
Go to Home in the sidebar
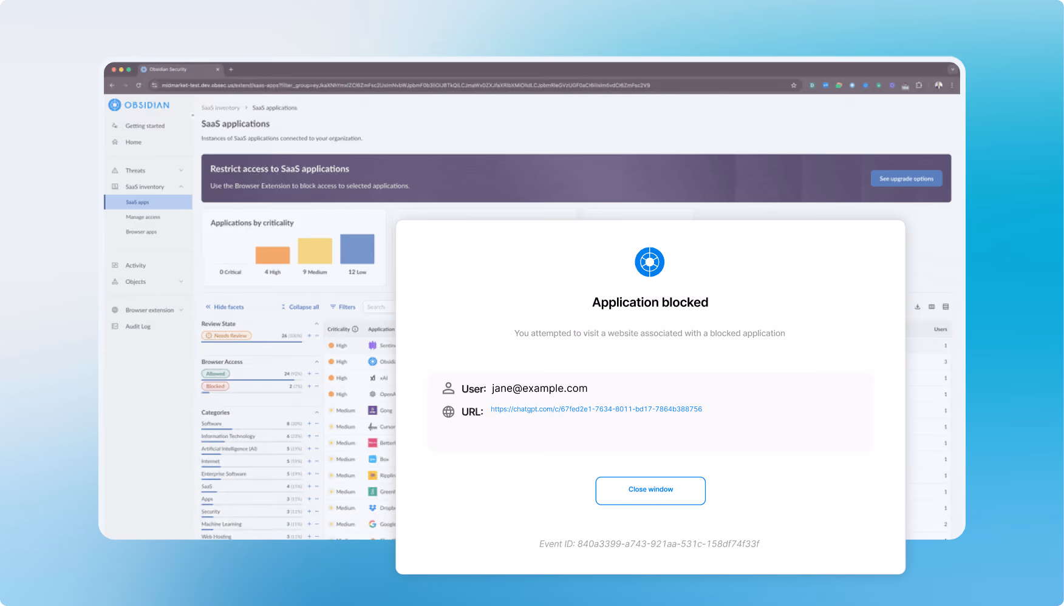click(133, 143)
